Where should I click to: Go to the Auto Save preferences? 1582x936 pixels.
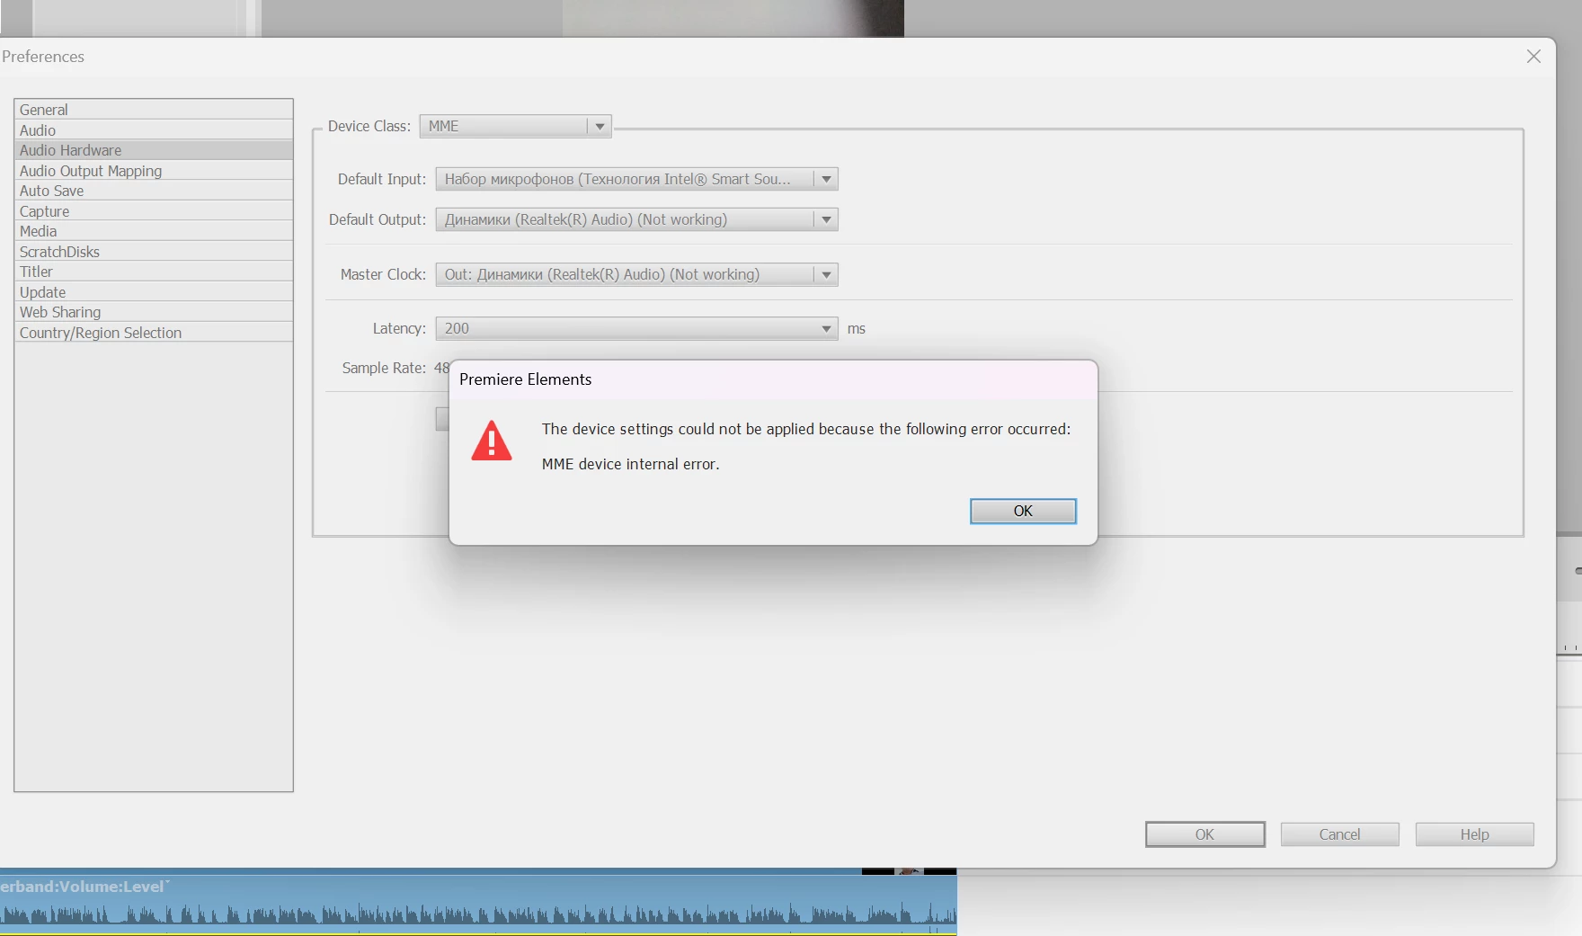tap(154, 191)
